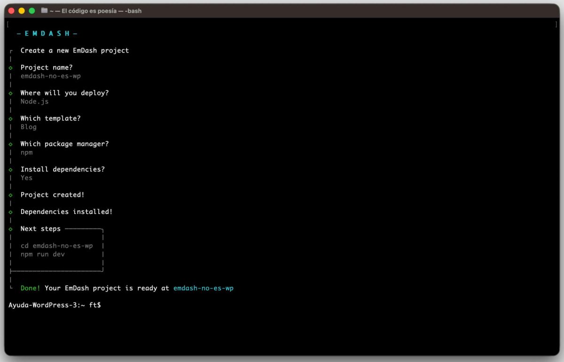Click the window title 'El código es poesía — -bash'
Screen dimensions: 564x362
pos(102,10)
